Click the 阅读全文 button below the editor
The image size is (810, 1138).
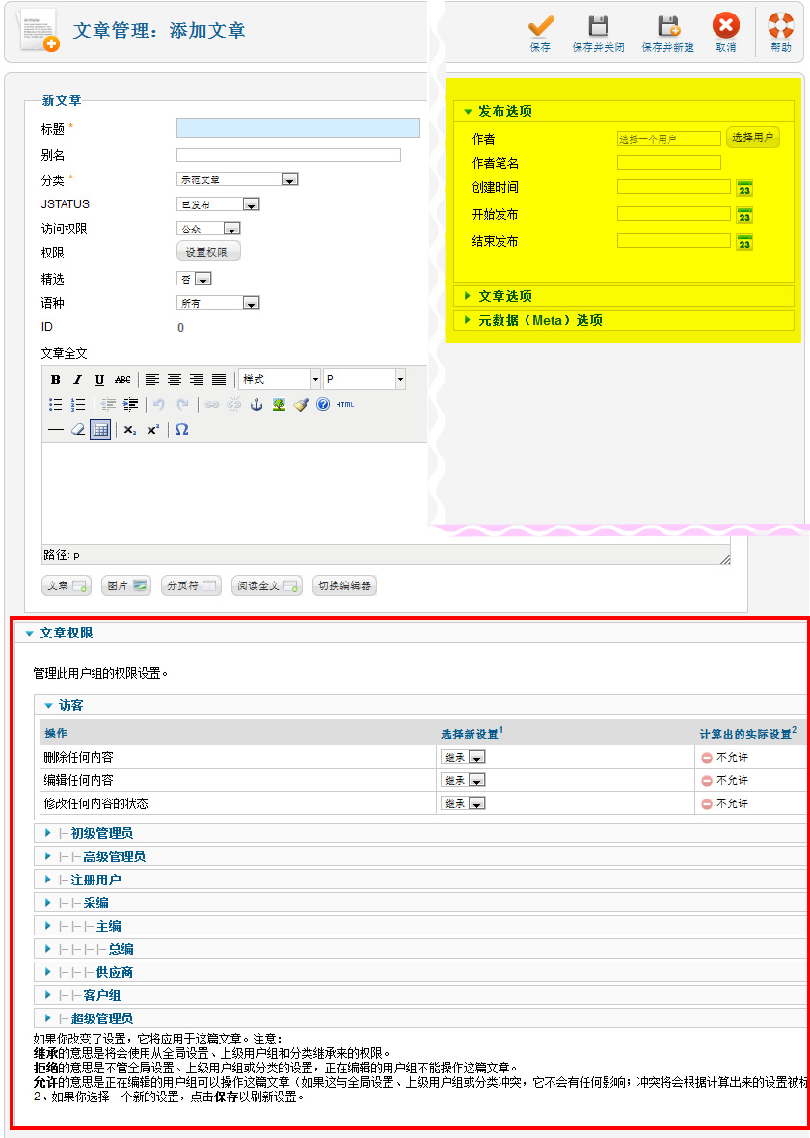[266, 585]
